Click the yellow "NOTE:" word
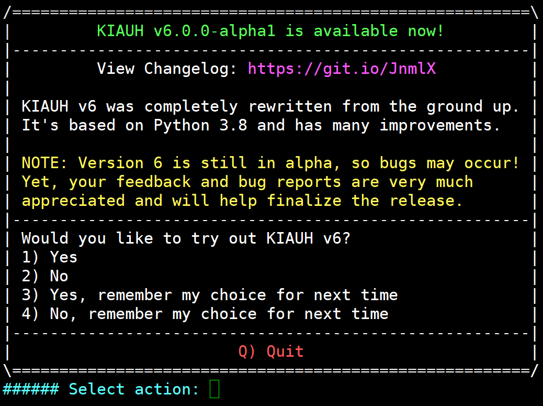This screenshot has width=543, height=406. pos(45,163)
